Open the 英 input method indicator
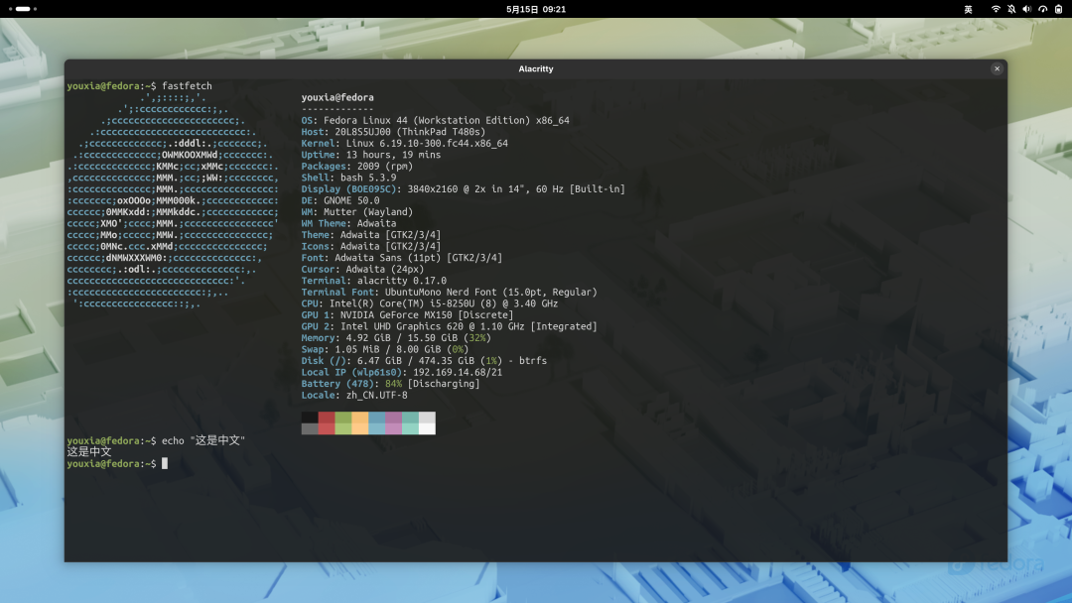1072x603 pixels. (x=968, y=9)
